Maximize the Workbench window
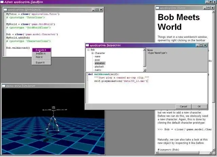 tap(97, 9)
